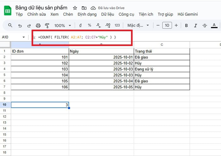Viewport: 221px width, 156px height.
Task: Select the 'Đang xử lý' status cell
Action: 162,69
